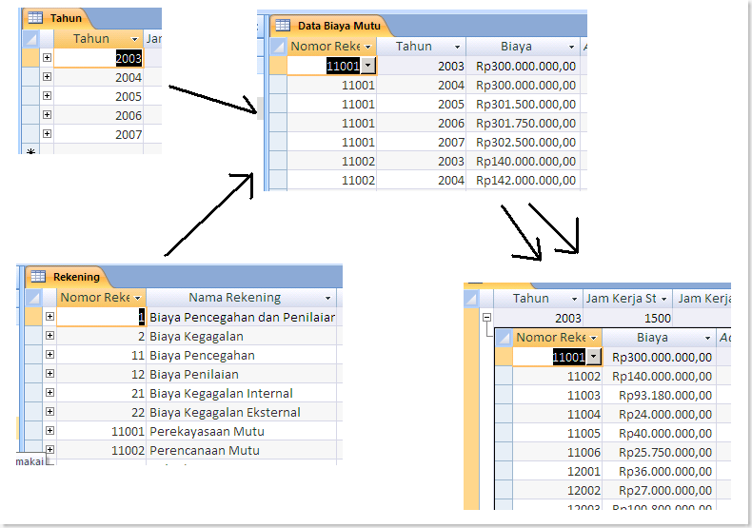This screenshot has height=528, width=752.
Task: Expand the Biaya Pencegahan row 11
Action: click(x=49, y=355)
